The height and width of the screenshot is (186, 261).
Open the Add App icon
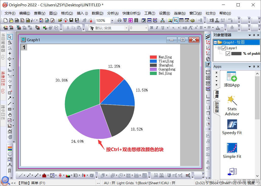[232, 80]
